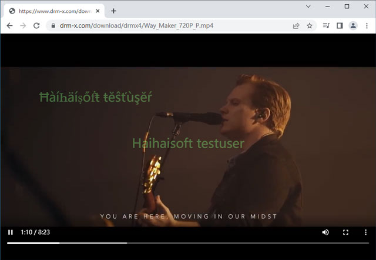The height and width of the screenshot is (260, 376).
Task: Reload the current page
Action: click(x=36, y=25)
